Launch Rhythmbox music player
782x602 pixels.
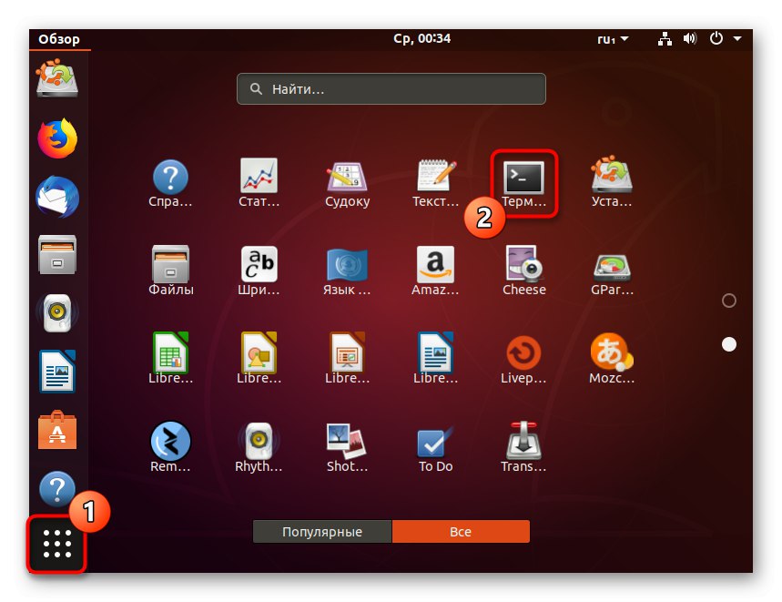click(x=259, y=440)
